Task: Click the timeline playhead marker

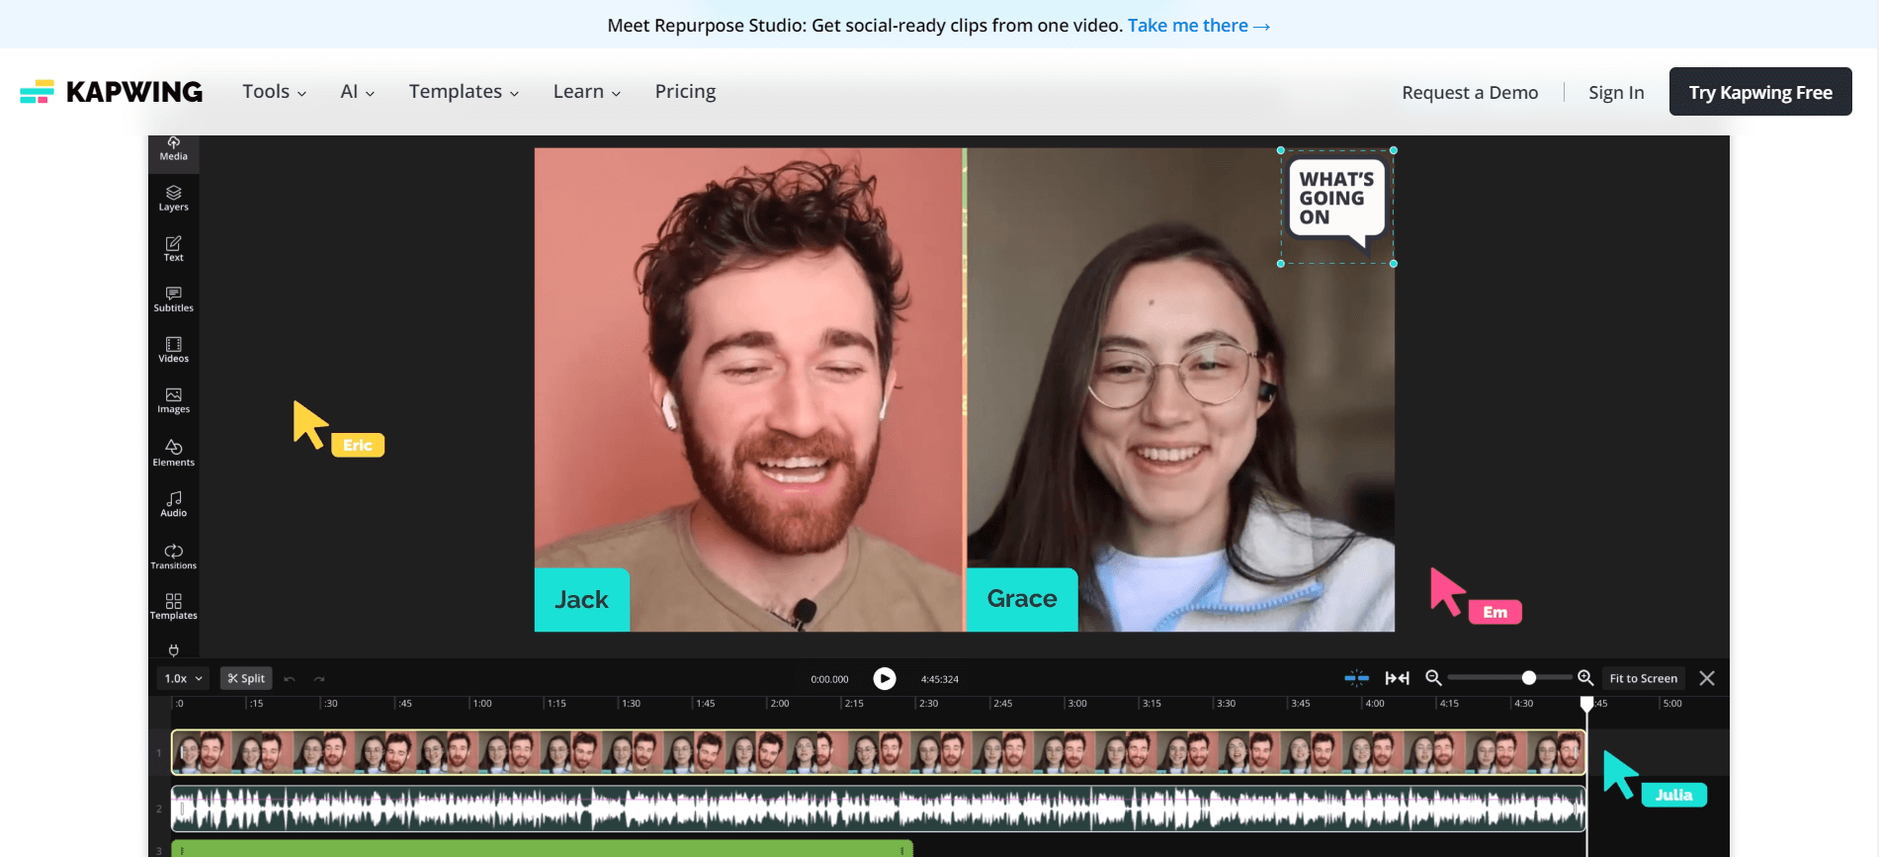Action: tap(1586, 704)
